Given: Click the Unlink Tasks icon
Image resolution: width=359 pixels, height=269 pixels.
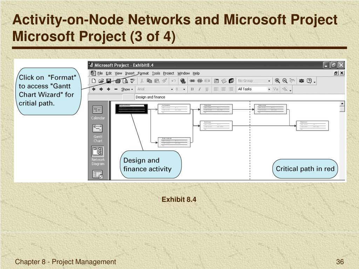Looking at the screenshot, I should [x=199, y=81].
